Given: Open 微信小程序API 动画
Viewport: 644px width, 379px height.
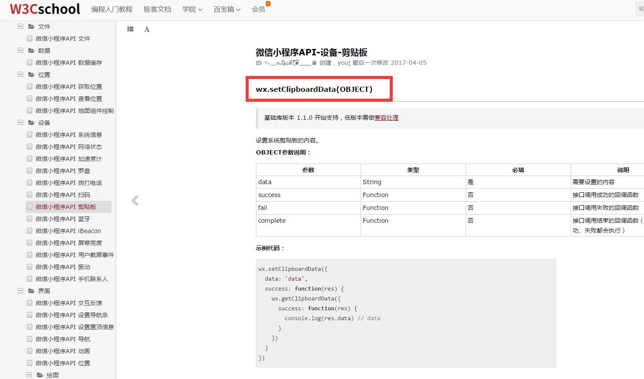Looking at the screenshot, I should pos(63,351).
